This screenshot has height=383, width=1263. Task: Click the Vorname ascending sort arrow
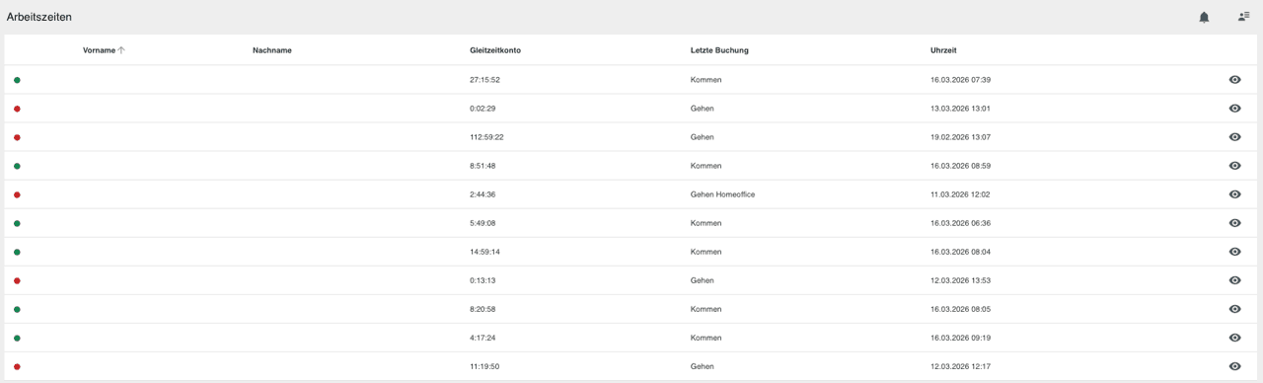coord(121,50)
